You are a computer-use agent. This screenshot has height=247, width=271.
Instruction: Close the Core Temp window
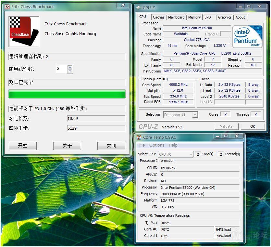[237, 136]
